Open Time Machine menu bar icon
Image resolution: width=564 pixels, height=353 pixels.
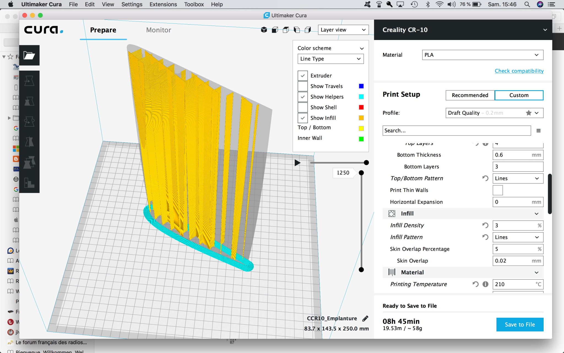(414, 4)
